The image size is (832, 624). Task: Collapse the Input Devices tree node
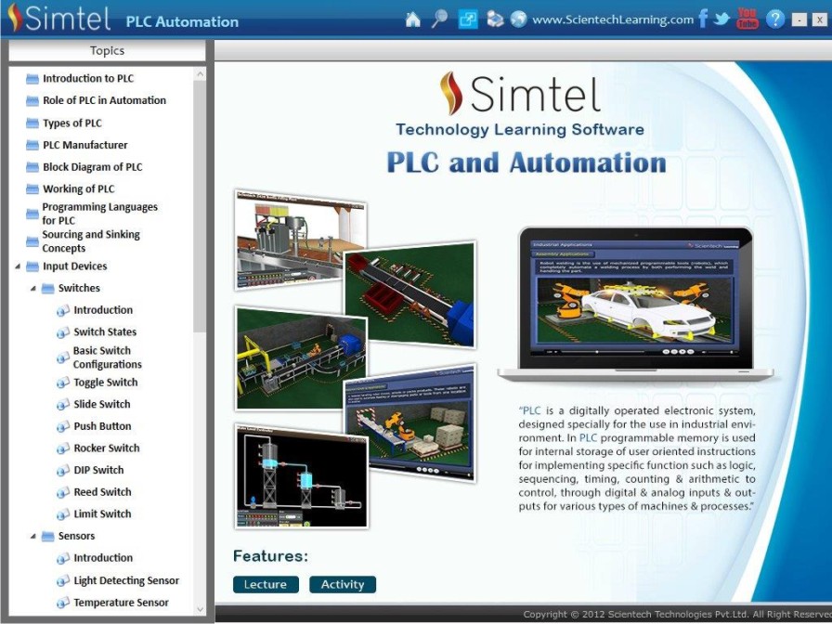(18, 266)
